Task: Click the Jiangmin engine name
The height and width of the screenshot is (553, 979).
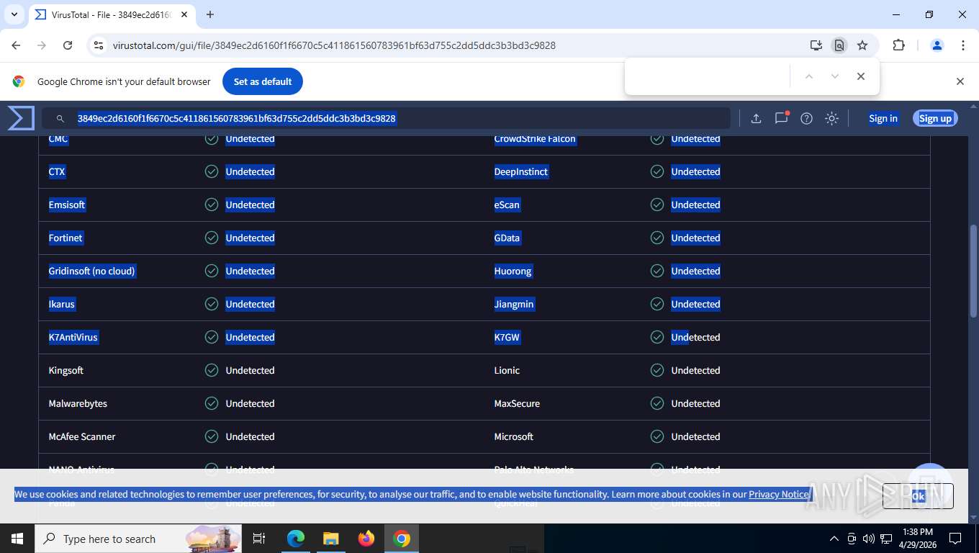Action: (x=514, y=304)
